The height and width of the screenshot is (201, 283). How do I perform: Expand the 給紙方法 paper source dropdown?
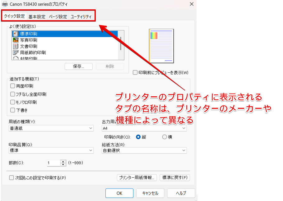tap(184, 150)
